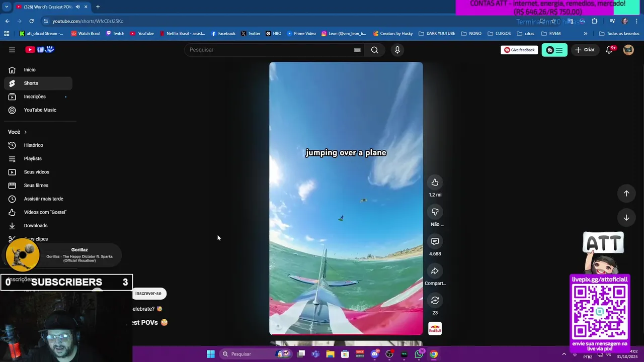The width and height of the screenshot is (644, 362).
Task: Open Vídeos com "Gostei" list
Action: tap(38, 212)
